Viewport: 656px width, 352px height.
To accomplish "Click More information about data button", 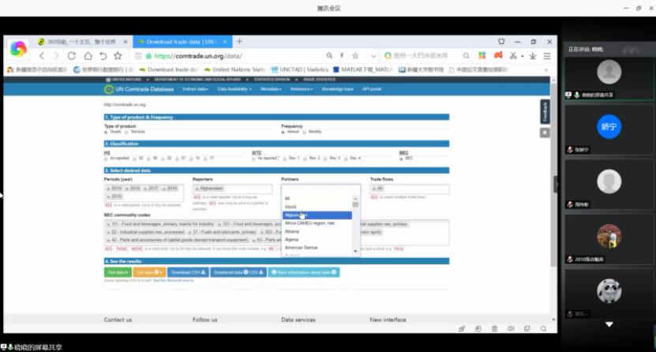I will tap(304, 272).
